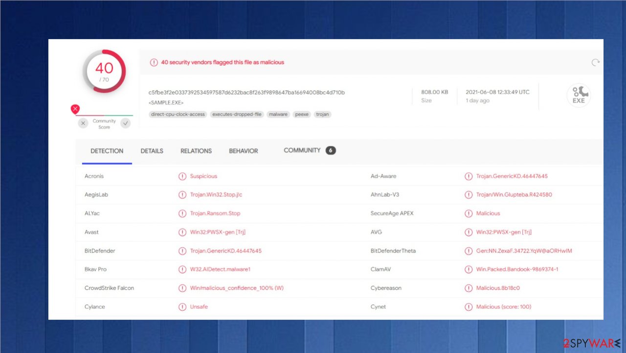Click the Trojan/Win.Glupteba.R424580 result
This screenshot has width=626, height=353.
click(514, 195)
